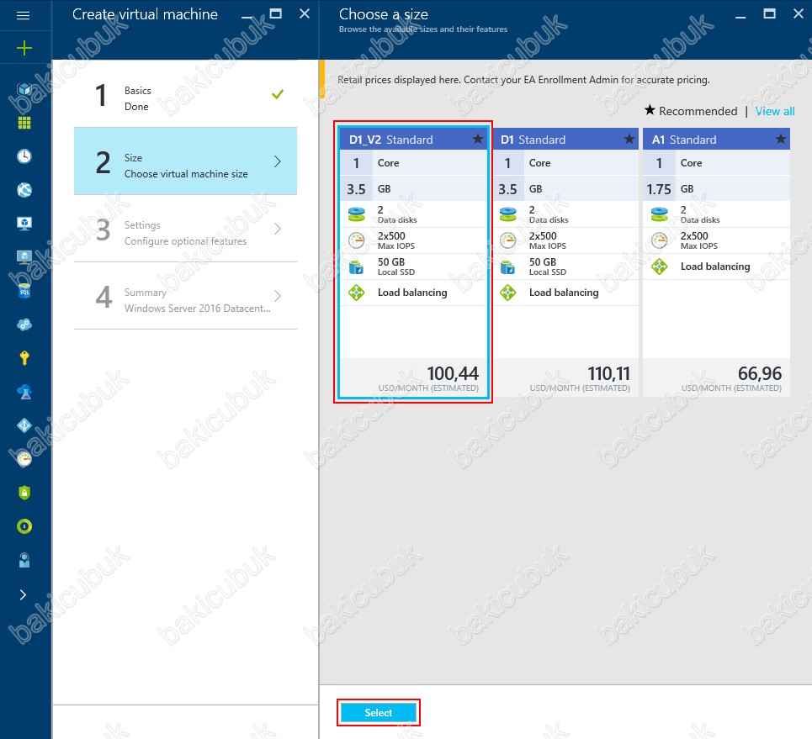This screenshot has width=812, height=739.
Task: Click the Recommended star label
Action: 691,111
